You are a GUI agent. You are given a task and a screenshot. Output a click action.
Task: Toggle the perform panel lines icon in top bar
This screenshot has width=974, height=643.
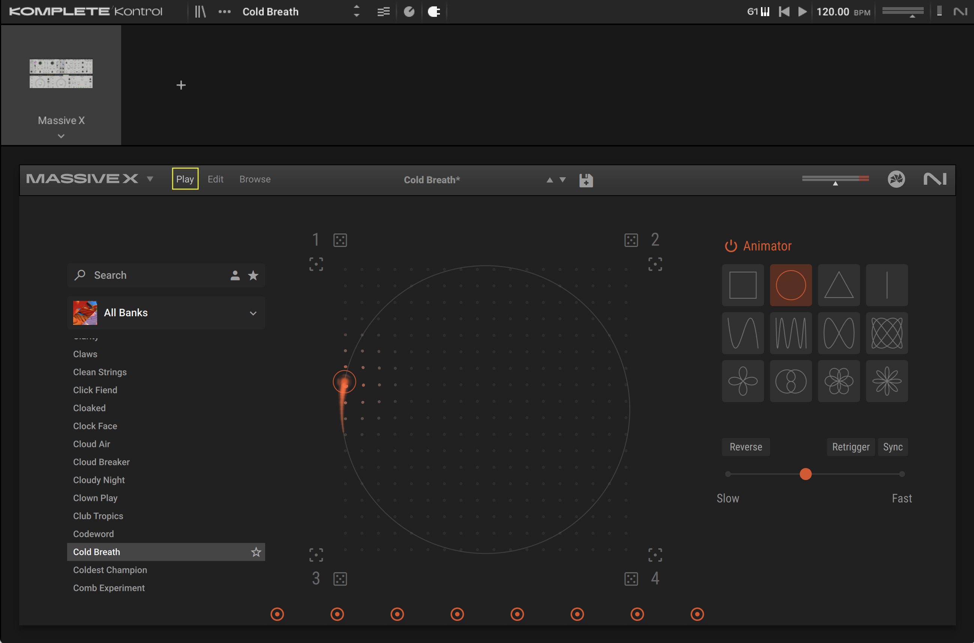(x=383, y=12)
